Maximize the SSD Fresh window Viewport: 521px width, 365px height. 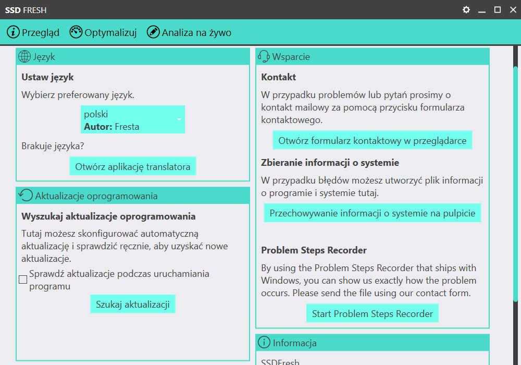tap(498, 9)
